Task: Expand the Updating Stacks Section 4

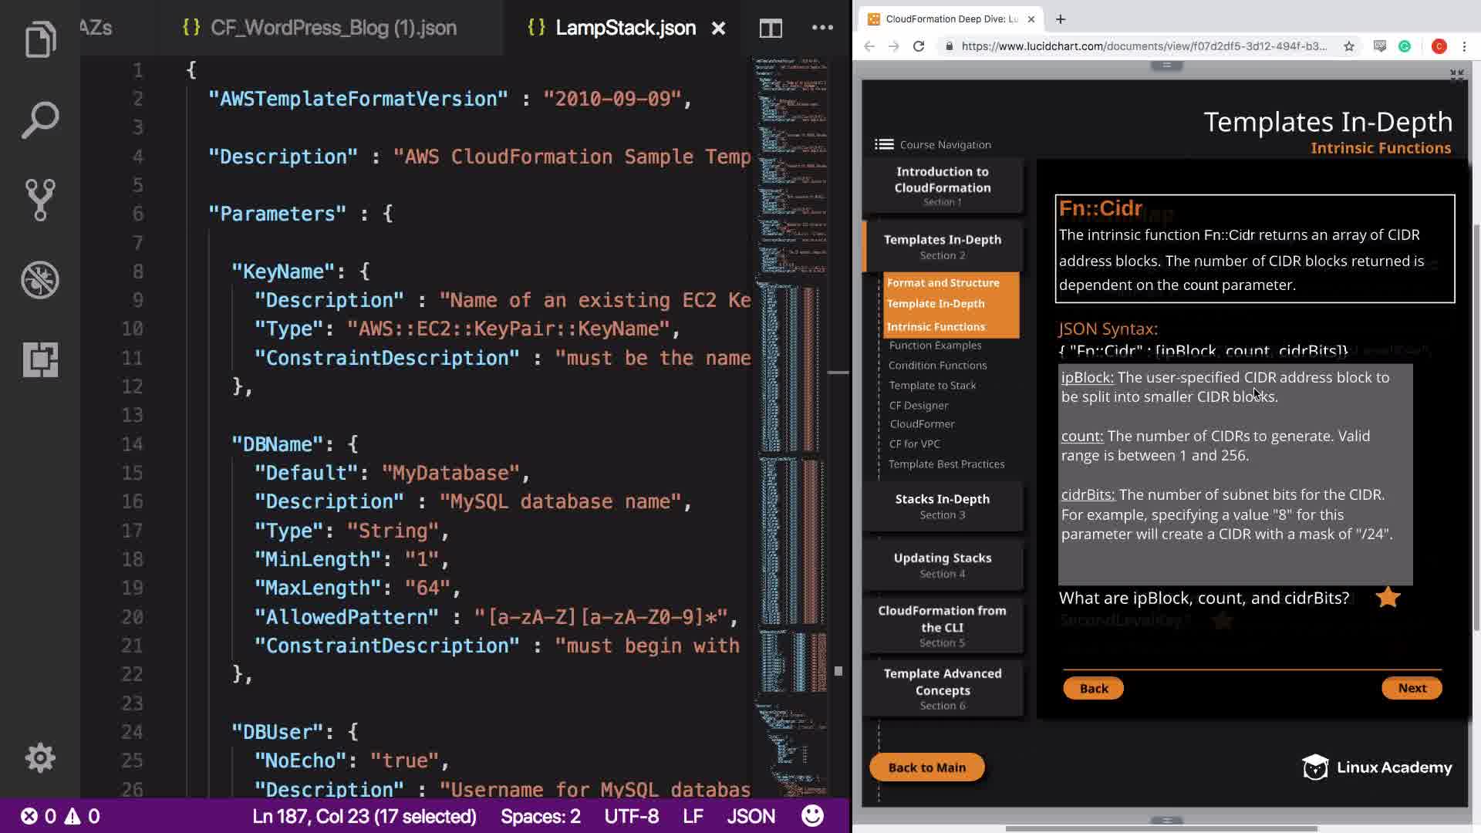Action: point(942,565)
